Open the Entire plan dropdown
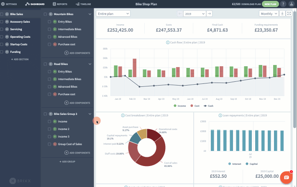 coord(113,14)
